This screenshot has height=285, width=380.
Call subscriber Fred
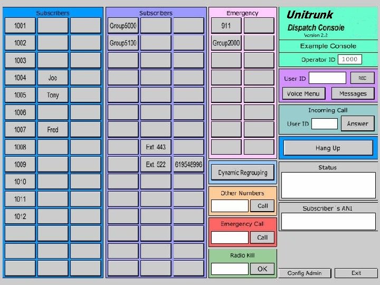53,130
